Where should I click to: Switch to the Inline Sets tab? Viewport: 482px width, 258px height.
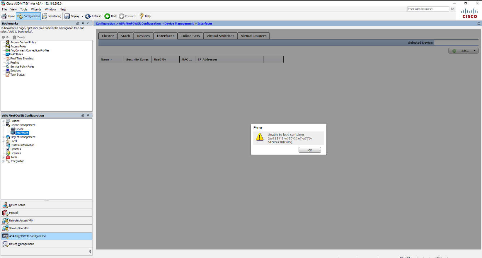(x=190, y=36)
